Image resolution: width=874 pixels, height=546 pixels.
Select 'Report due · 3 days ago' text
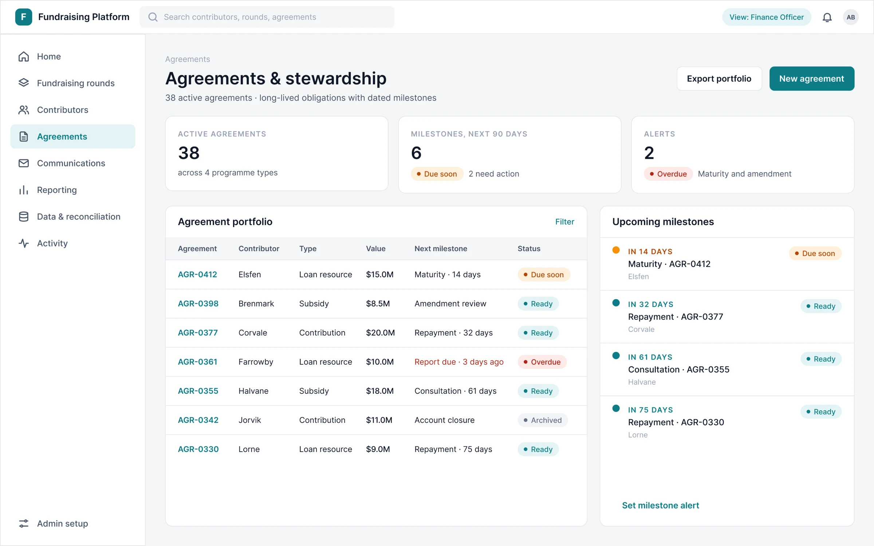pos(459,362)
